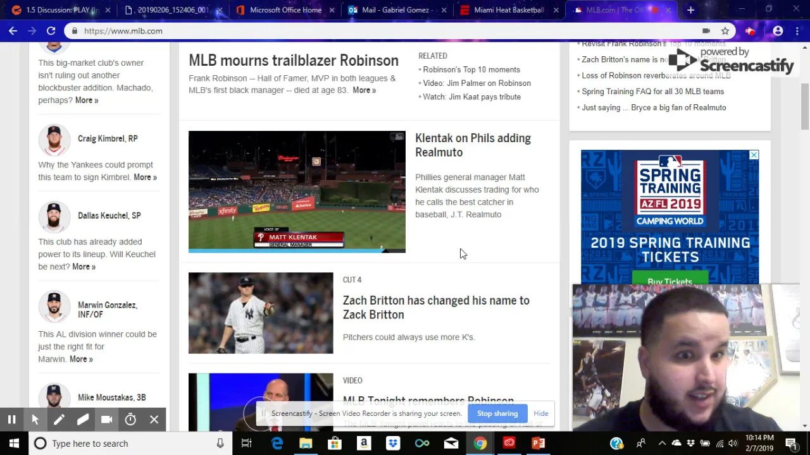Open Video: Jim Palmer on Robinson
The width and height of the screenshot is (810, 455).
tap(477, 83)
